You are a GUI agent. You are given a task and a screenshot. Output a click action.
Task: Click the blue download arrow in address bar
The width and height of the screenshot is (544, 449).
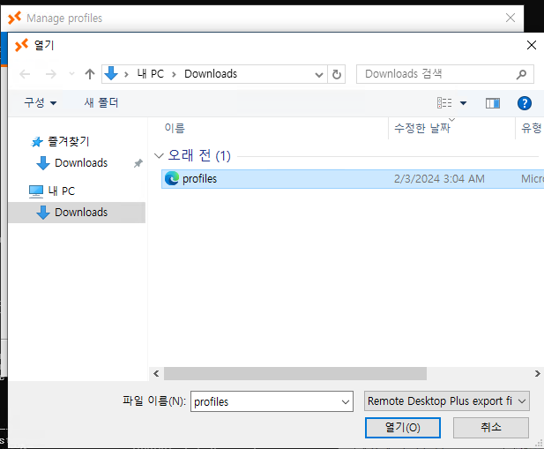pos(111,73)
